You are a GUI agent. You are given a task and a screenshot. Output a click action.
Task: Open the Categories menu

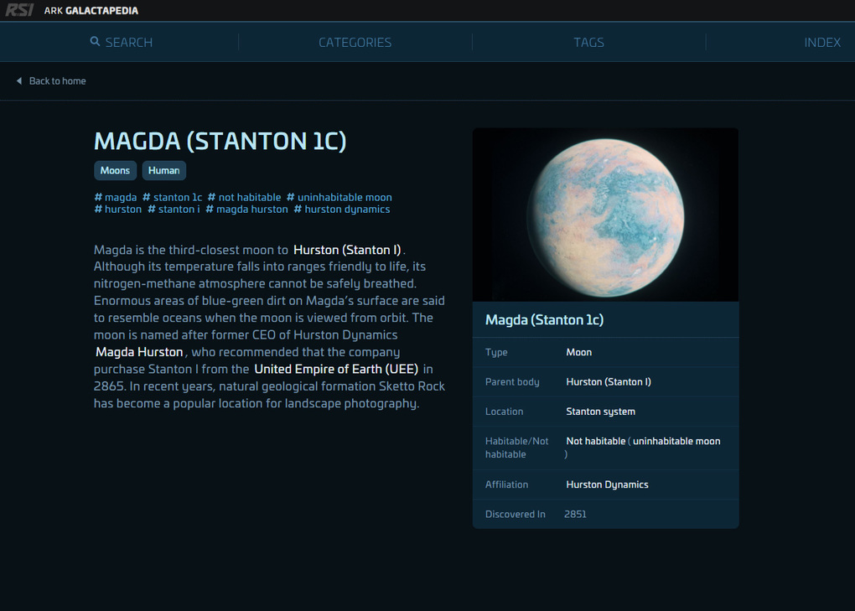coord(355,42)
